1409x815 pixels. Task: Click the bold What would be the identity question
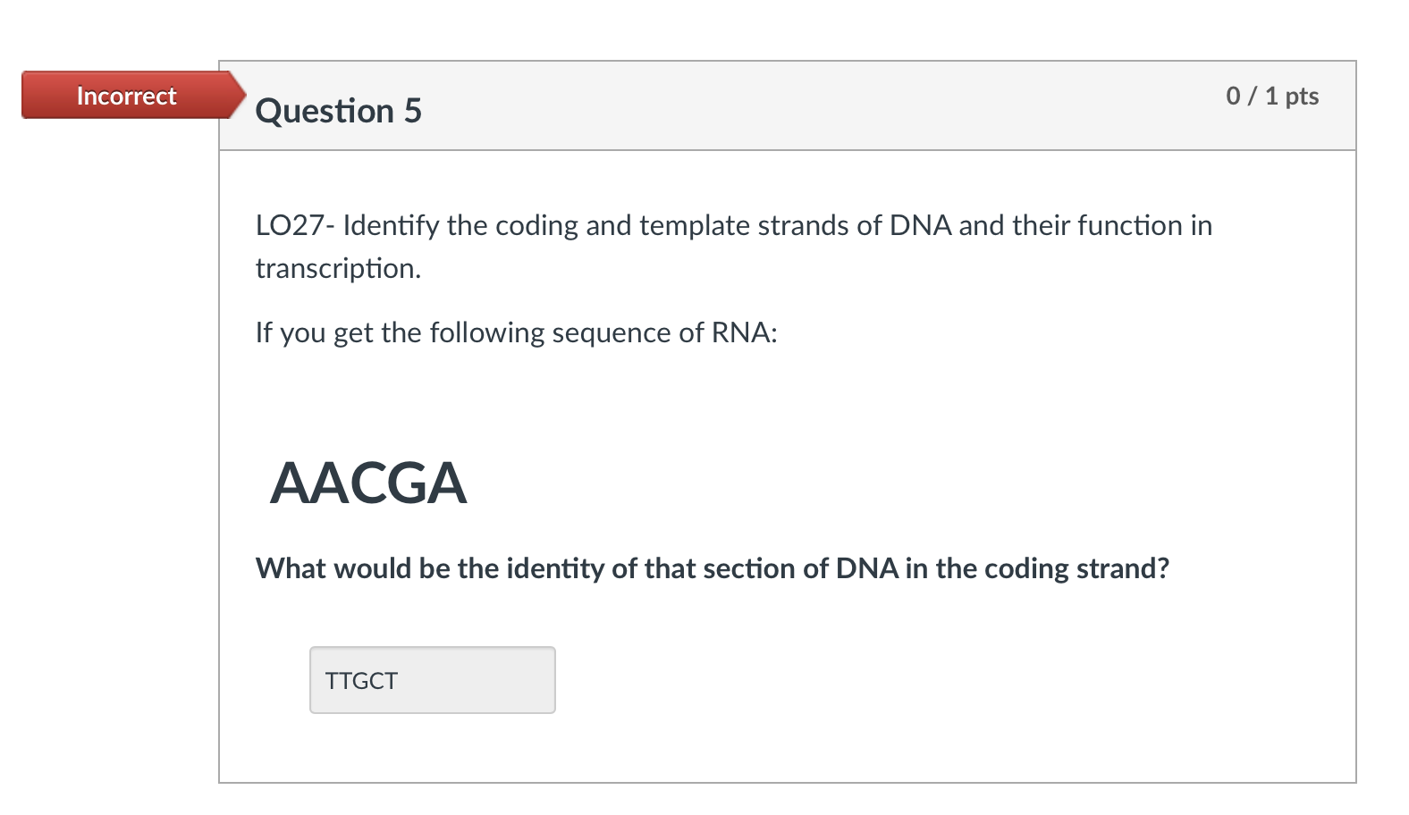click(713, 568)
